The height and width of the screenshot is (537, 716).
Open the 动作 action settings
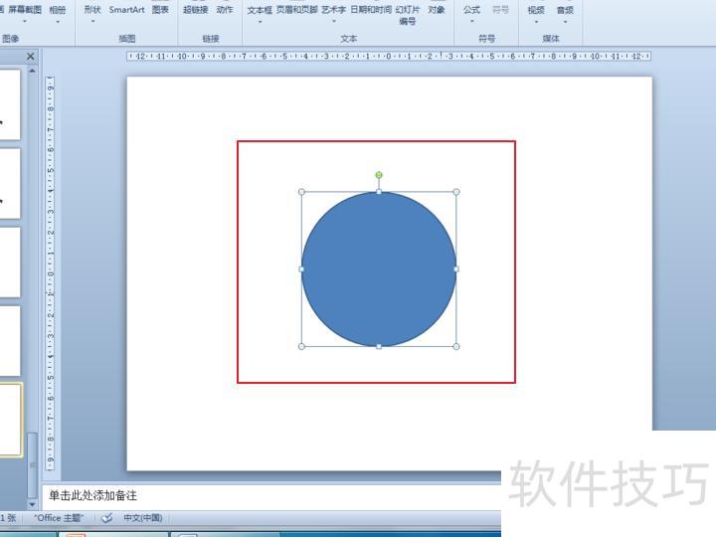pyautogui.click(x=225, y=10)
